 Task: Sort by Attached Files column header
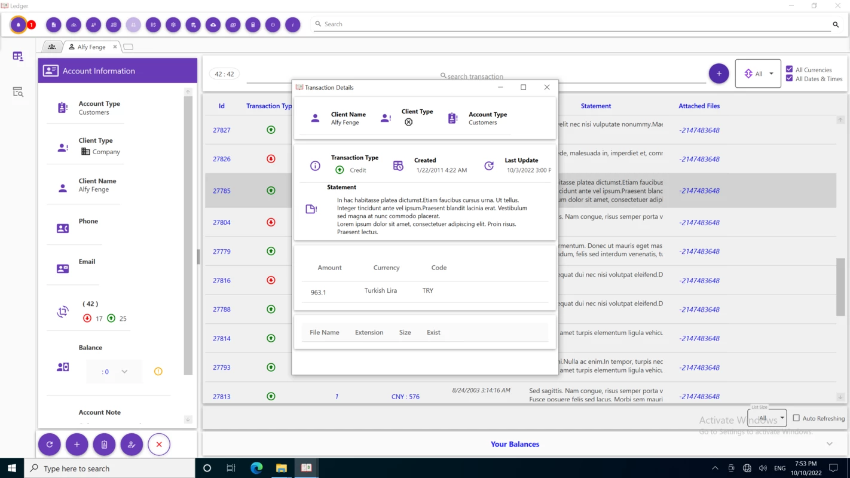[699, 106]
